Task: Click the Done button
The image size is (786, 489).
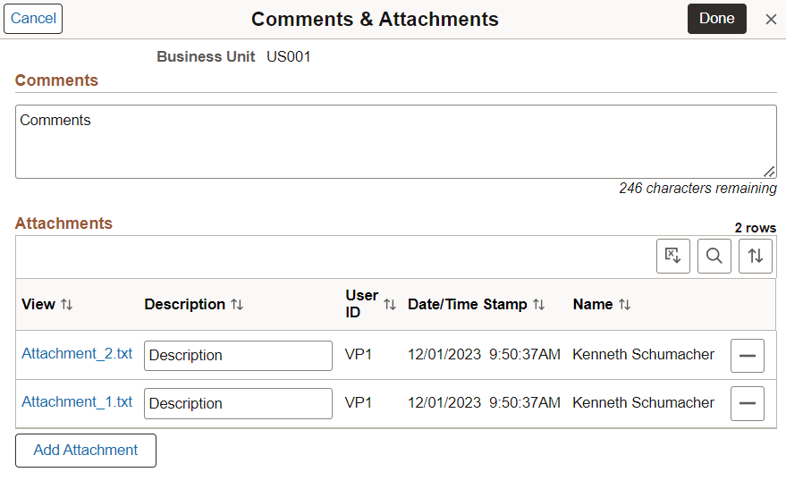Action: [717, 19]
